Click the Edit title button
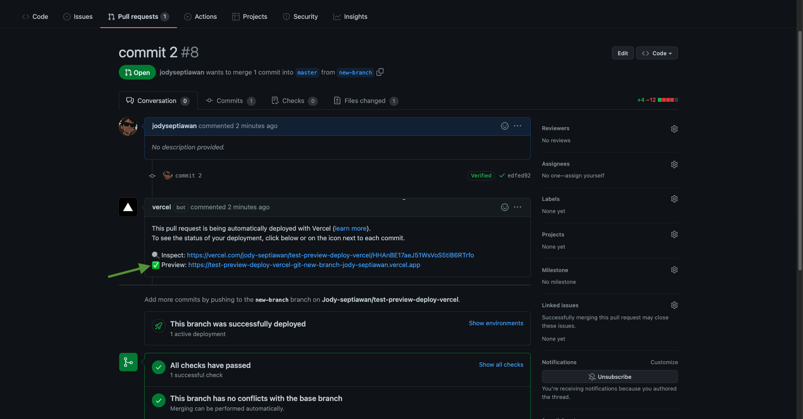 coord(622,53)
